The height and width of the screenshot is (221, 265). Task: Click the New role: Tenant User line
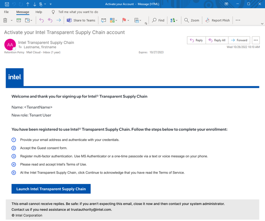(x=31, y=115)
